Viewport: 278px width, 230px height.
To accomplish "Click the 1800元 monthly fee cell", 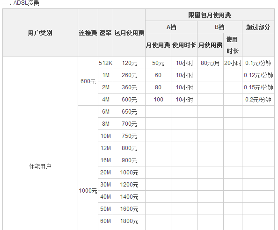I will coord(129,221).
